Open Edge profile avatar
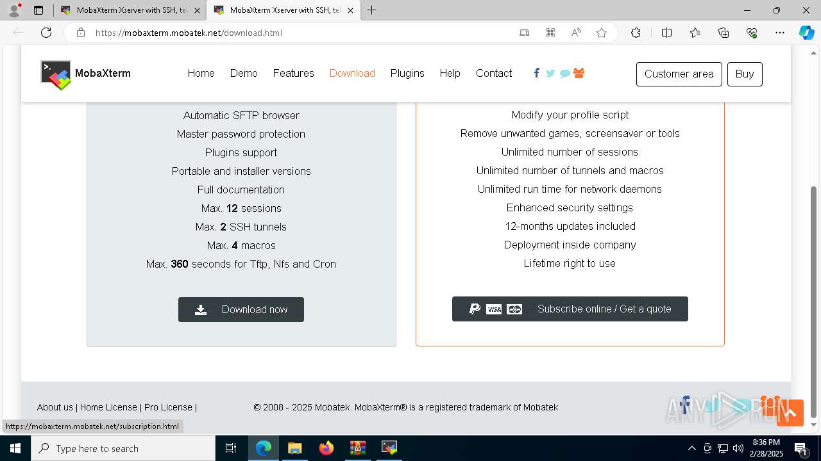The height and width of the screenshot is (461, 821). pyautogui.click(x=14, y=10)
